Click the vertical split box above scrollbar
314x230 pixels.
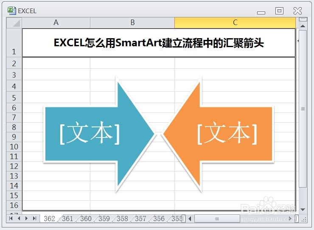[303, 20]
